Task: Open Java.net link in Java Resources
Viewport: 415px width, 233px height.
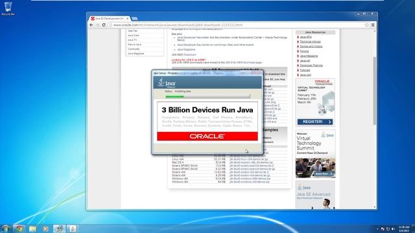Action: point(305,61)
